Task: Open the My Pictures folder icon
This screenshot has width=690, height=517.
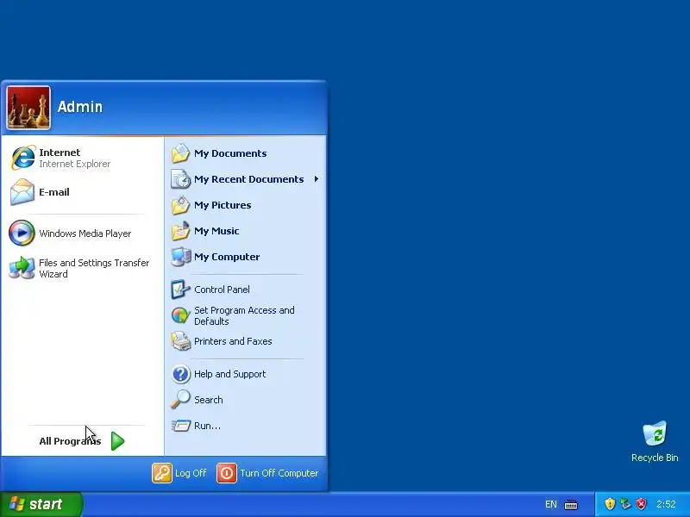Action: [x=180, y=205]
